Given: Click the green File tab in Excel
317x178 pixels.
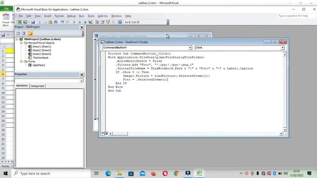Looking at the screenshot, I should 6,9.
